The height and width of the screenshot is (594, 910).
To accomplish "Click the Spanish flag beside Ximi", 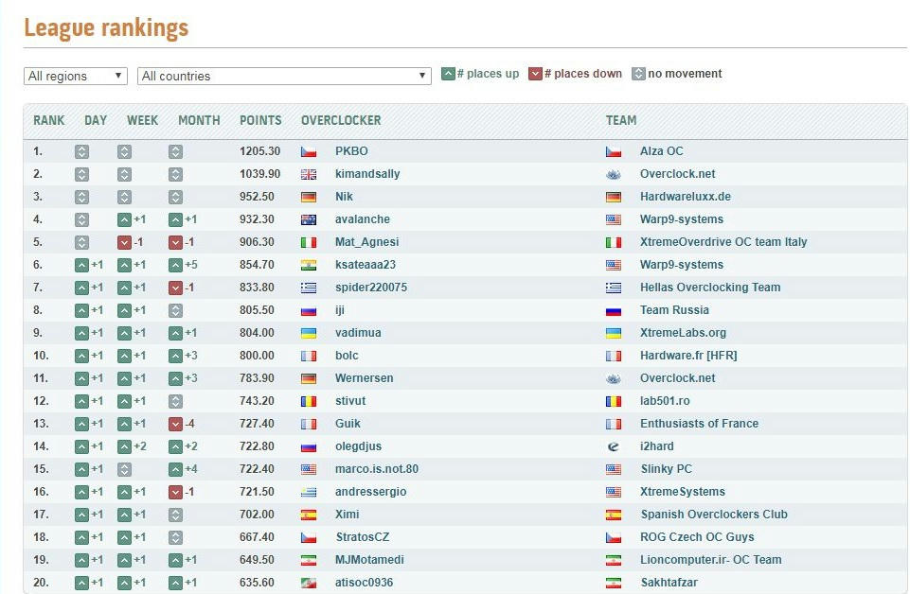I will pos(309,515).
